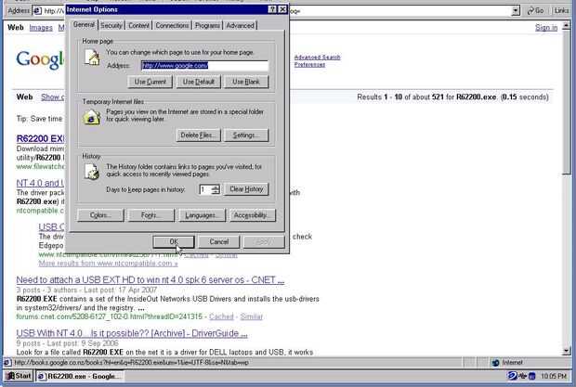
Task: Click the Go arrow button
Action: tap(536, 10)
